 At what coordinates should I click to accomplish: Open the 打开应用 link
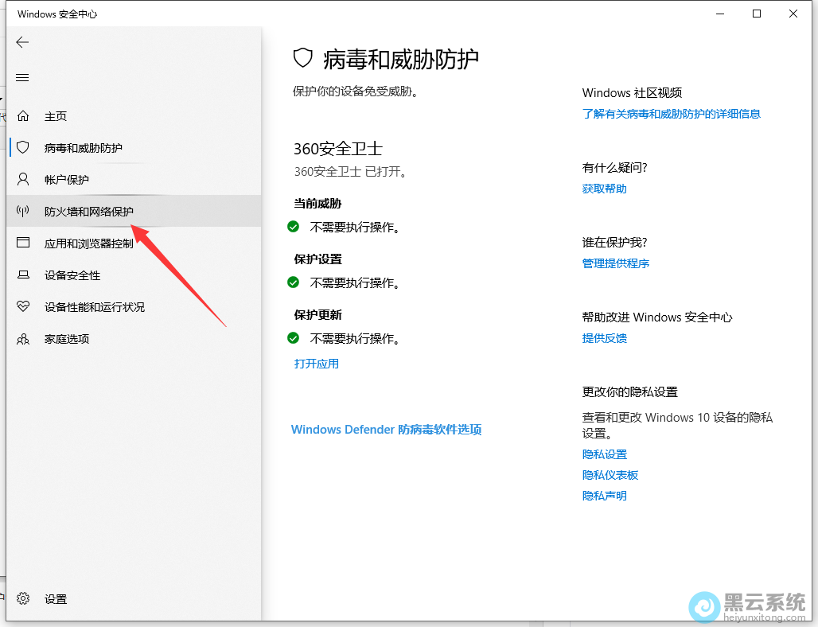(x=317, y=364)
